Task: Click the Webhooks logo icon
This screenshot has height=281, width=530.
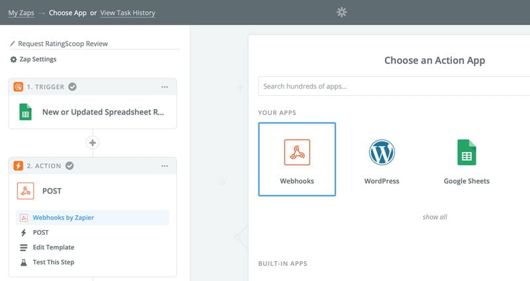Action: pos(297,152)
